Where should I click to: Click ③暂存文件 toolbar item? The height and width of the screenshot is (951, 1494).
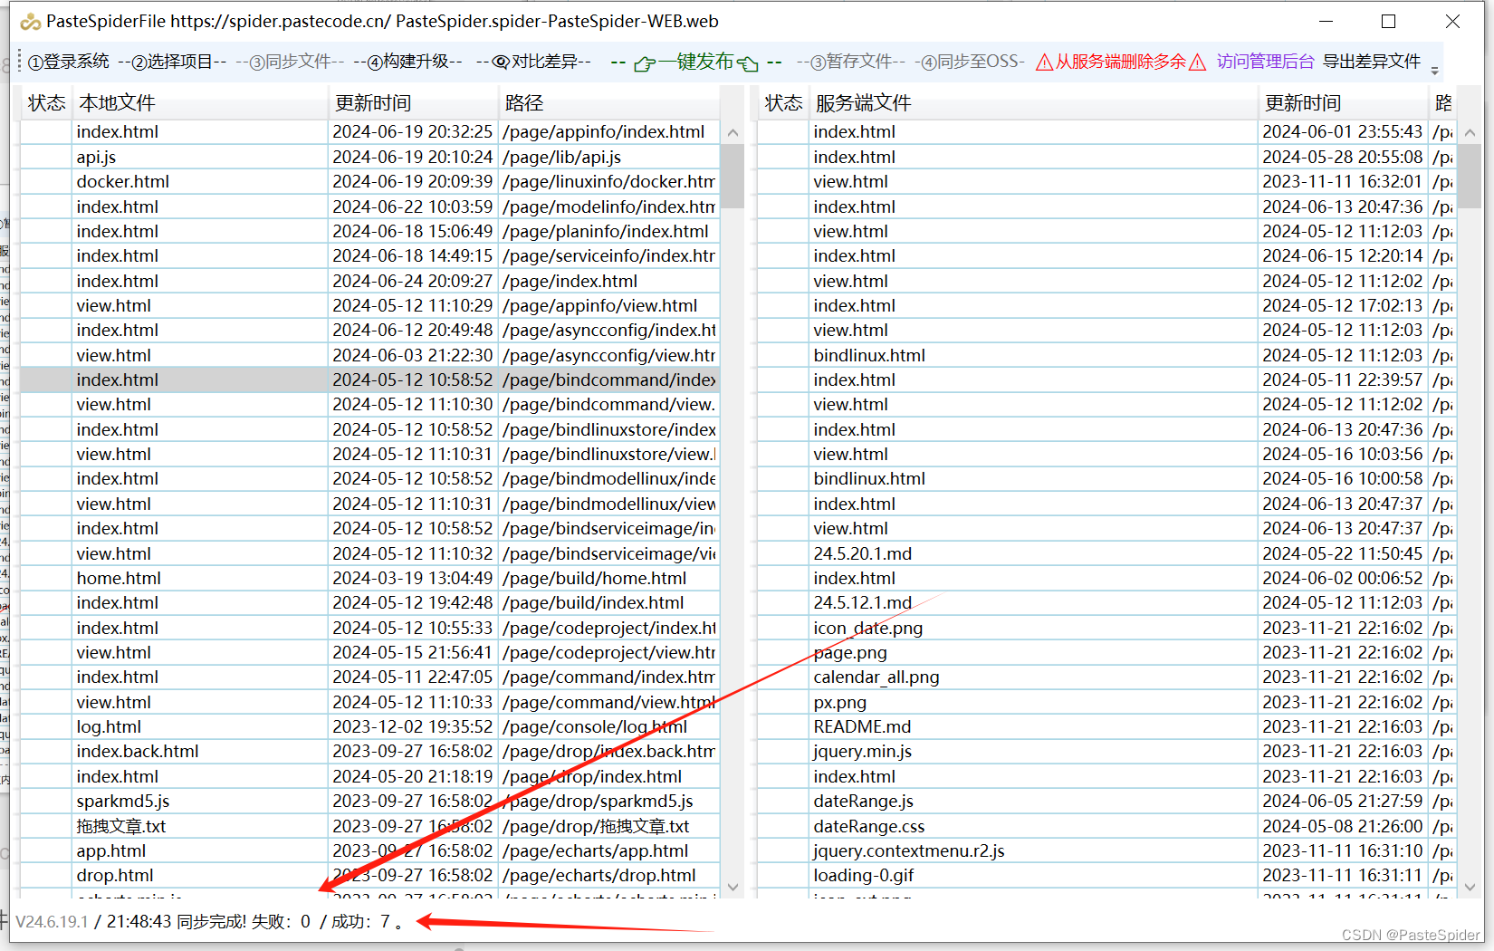coord(851,62)
